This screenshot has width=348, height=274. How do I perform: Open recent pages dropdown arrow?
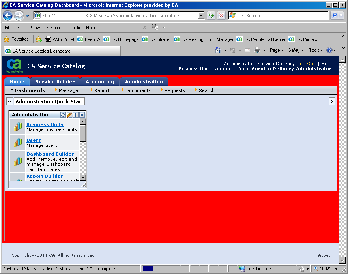(28, 16)
